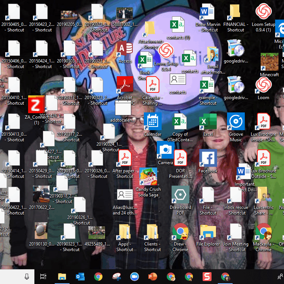Open the People icon in system tray

(x=280, y=277)
